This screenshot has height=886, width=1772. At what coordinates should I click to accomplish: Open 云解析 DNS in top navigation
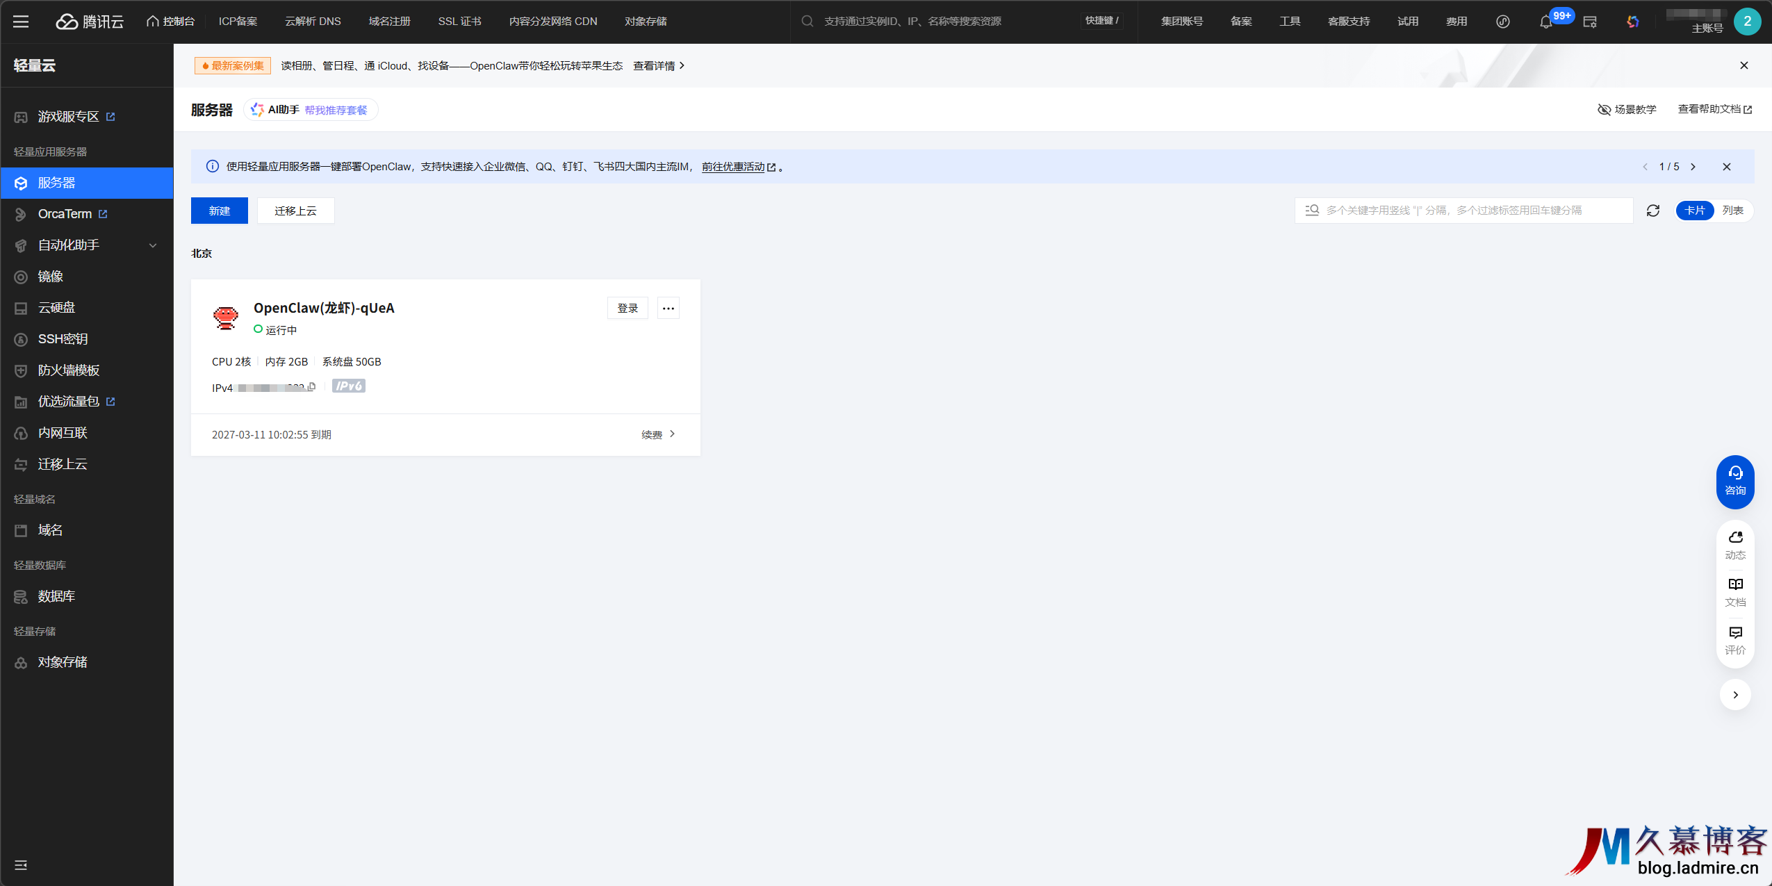point(313,22)
